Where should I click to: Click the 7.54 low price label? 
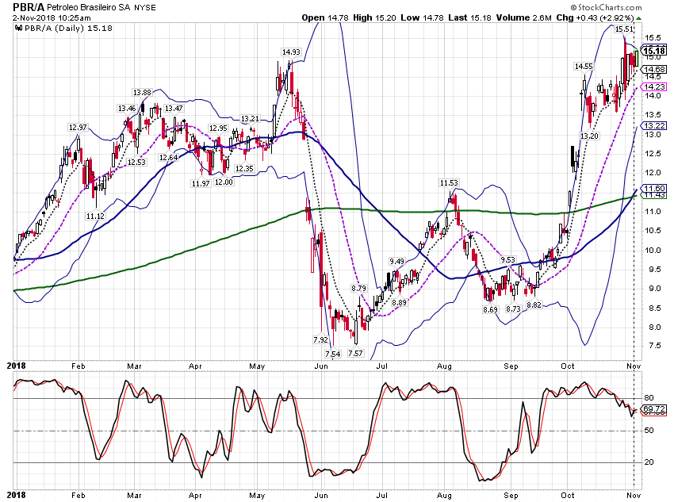(x=333, y=354)
